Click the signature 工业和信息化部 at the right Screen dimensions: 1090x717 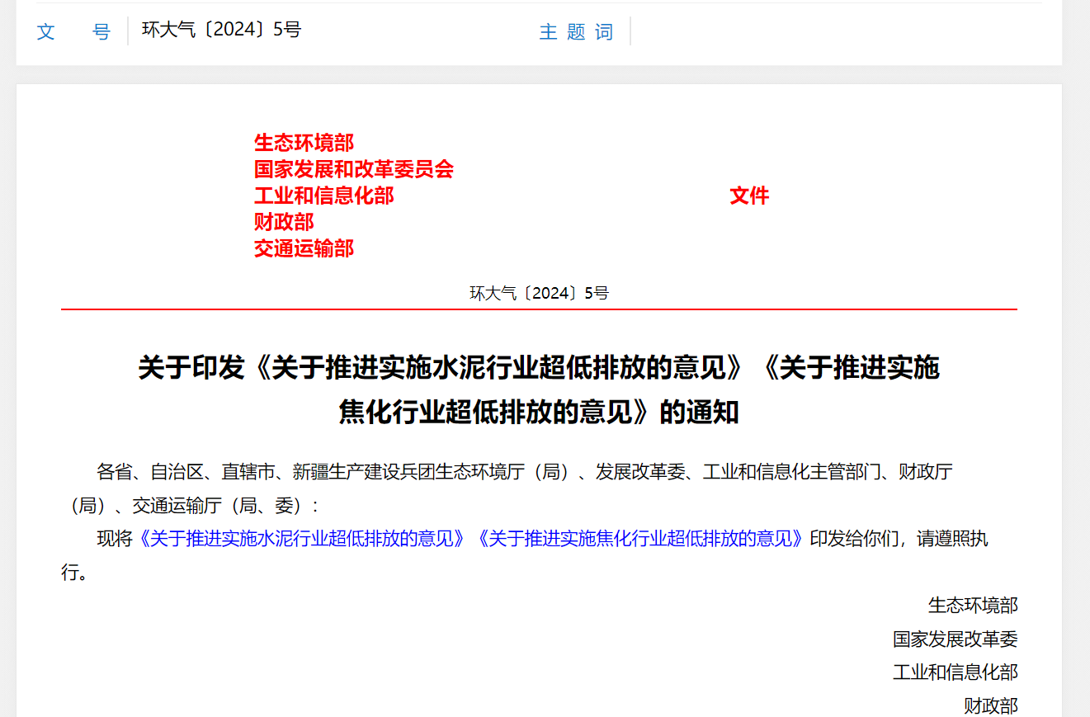pyautogui.click(x=956, y=672)
